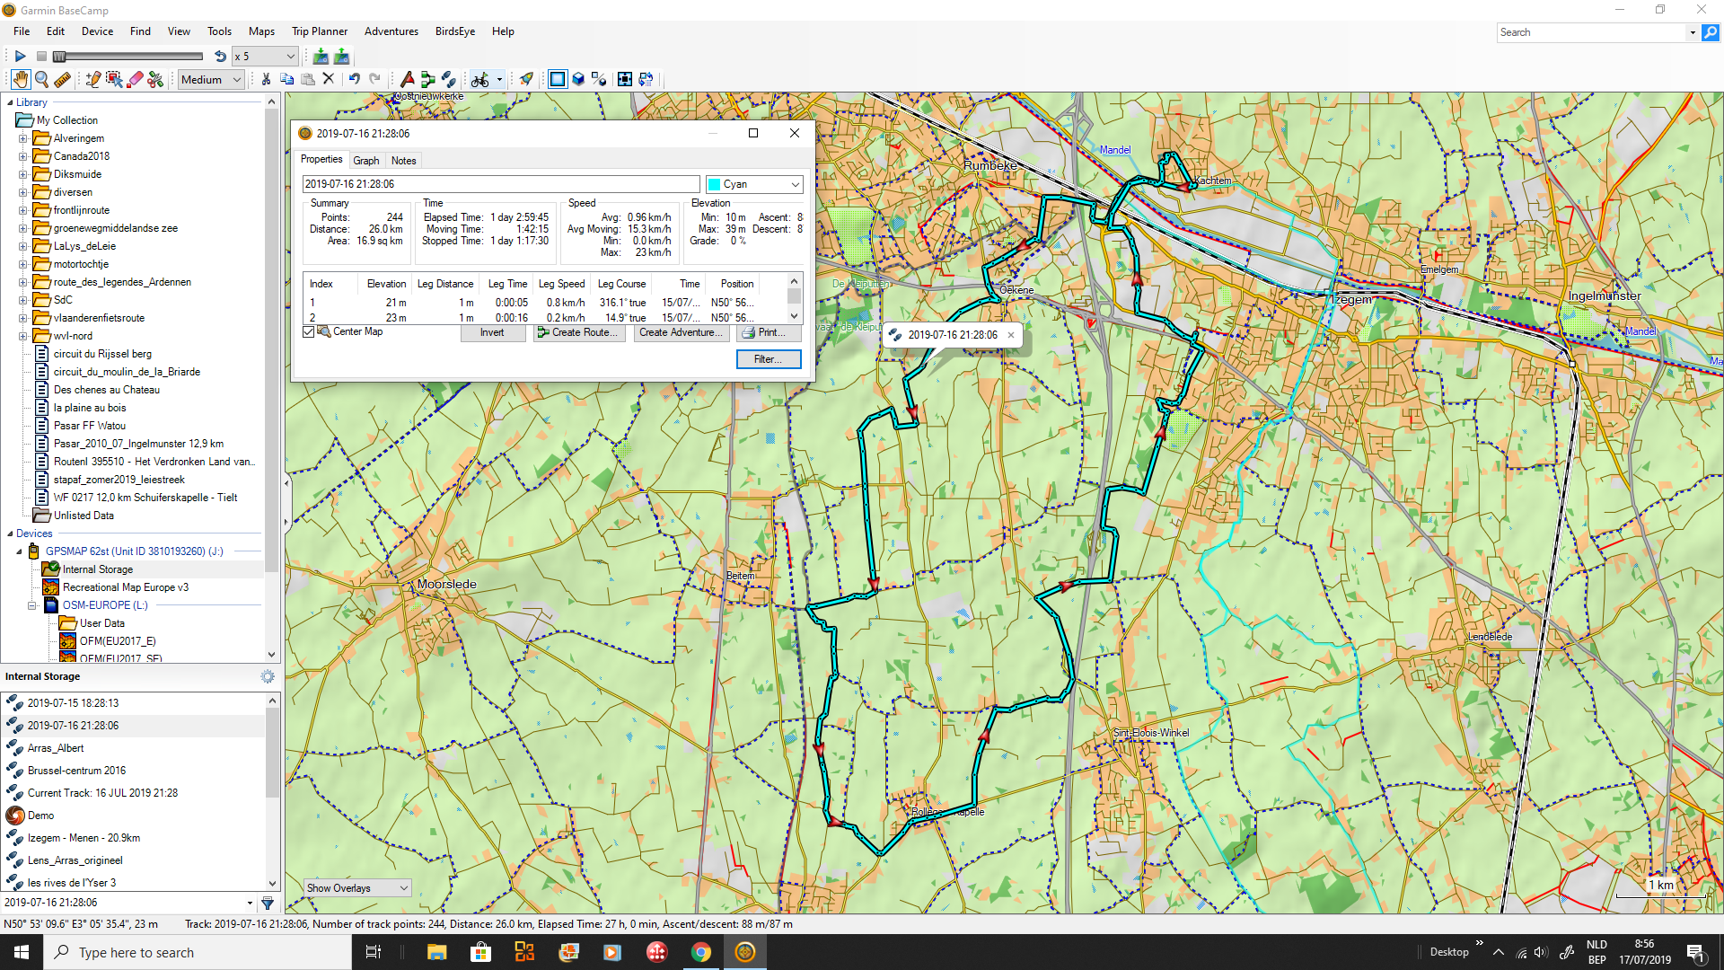Click the Create Route button
Viewport: 1724px width, 970px height.
579,332
